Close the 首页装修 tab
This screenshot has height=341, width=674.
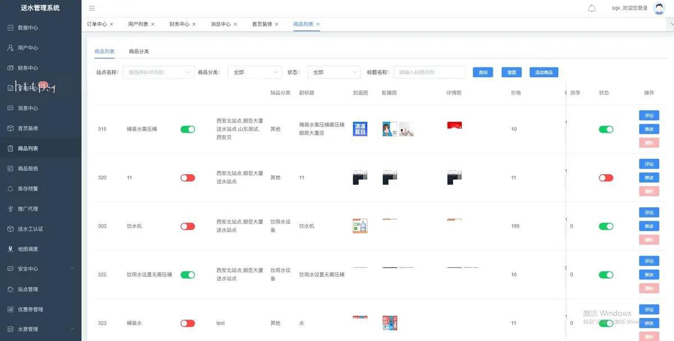coord(276,24)
